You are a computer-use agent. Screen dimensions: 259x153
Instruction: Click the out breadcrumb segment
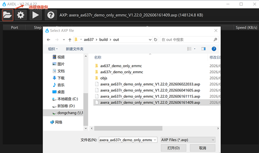[x=116, y=40]
